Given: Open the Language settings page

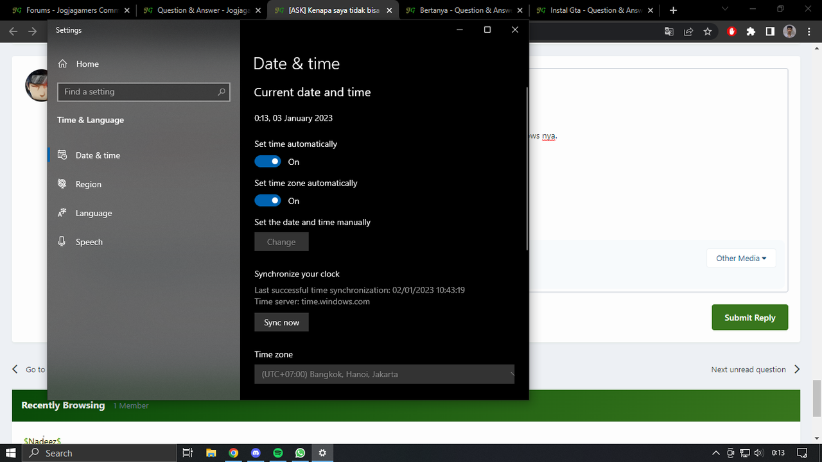Looking at the screenshot, I should point(144,213).
